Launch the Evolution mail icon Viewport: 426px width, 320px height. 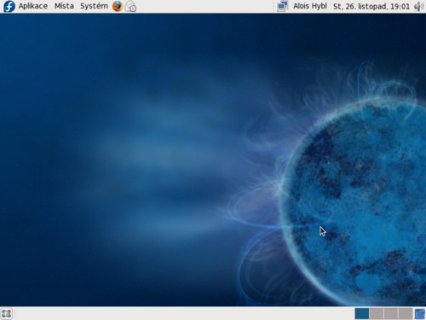tap(130, 6)
